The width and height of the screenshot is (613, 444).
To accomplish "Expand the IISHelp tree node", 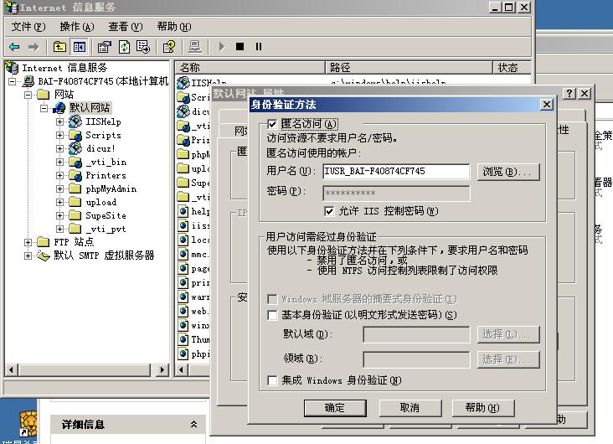I will (59, 121).
